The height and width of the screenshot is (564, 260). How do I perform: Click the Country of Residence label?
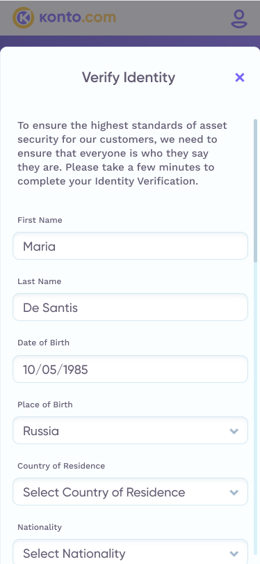61,466
